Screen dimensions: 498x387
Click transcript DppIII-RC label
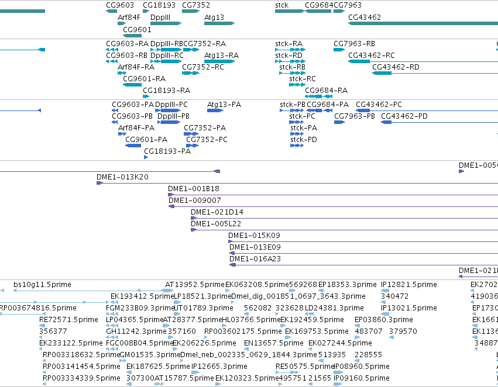click(x=167, y=56)
